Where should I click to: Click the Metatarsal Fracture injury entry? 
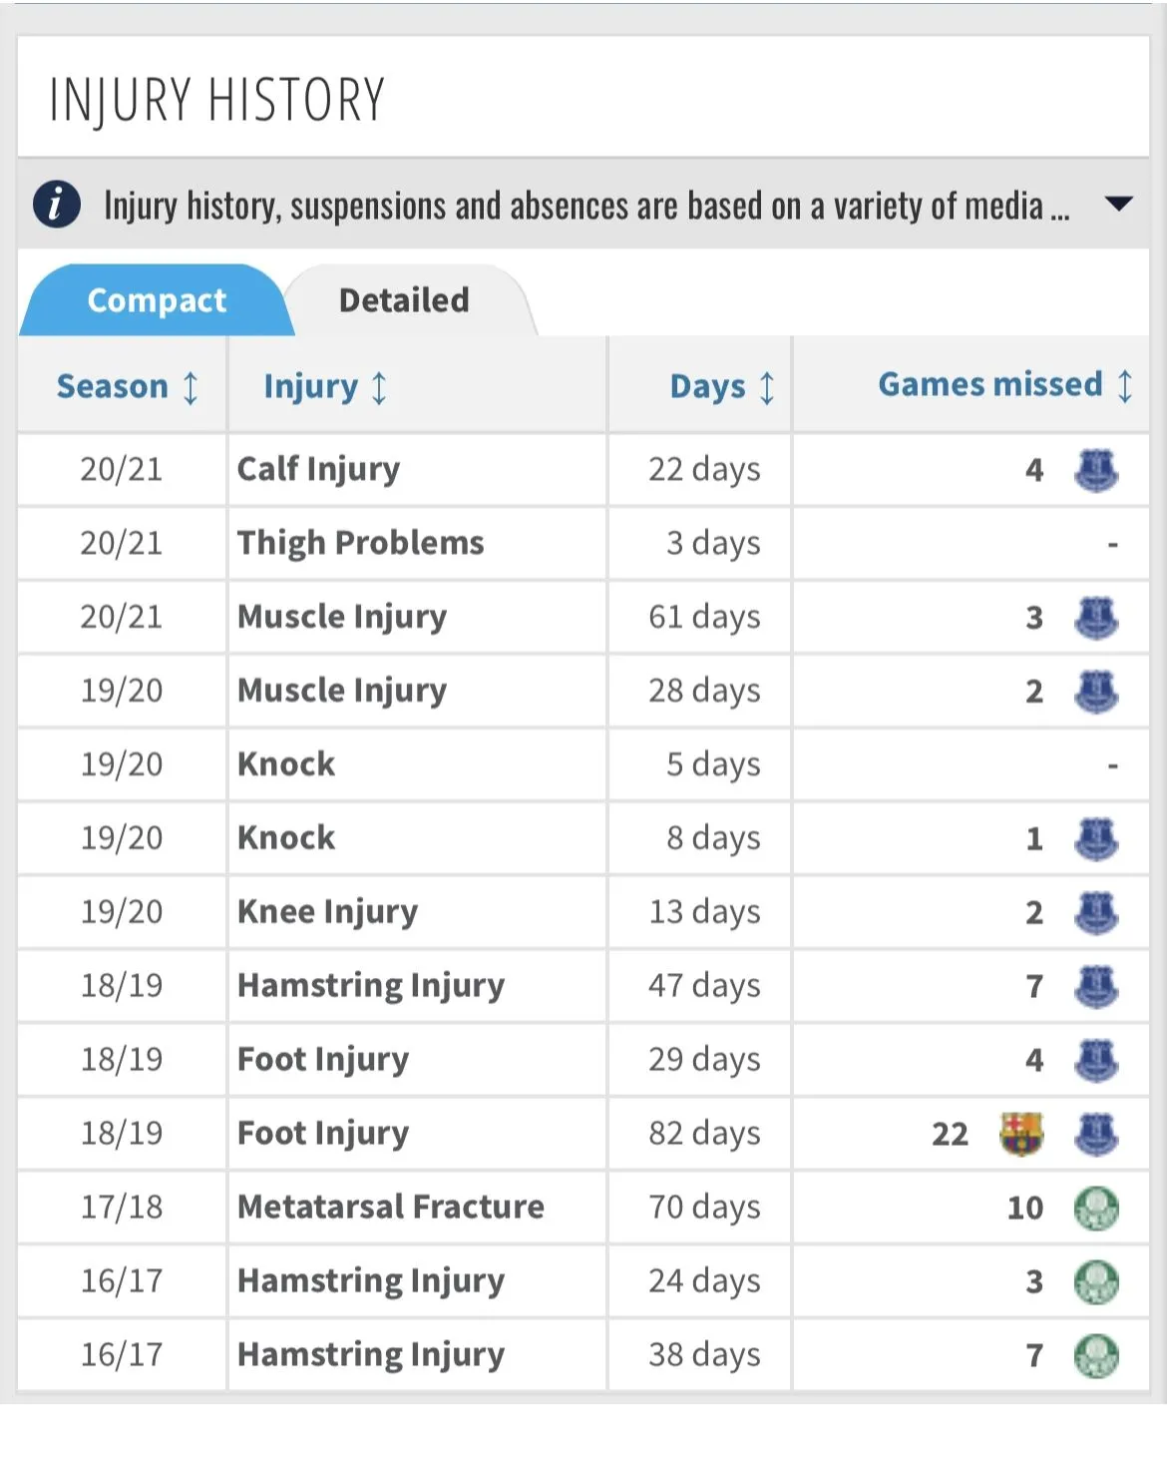[x=391, y=1207]
